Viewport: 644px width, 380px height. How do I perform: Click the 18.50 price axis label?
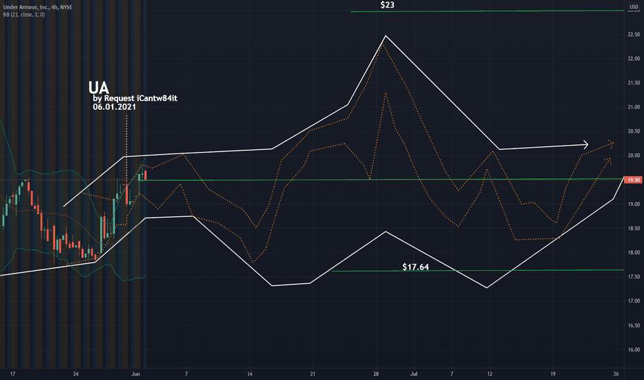(x=634, y=229)
